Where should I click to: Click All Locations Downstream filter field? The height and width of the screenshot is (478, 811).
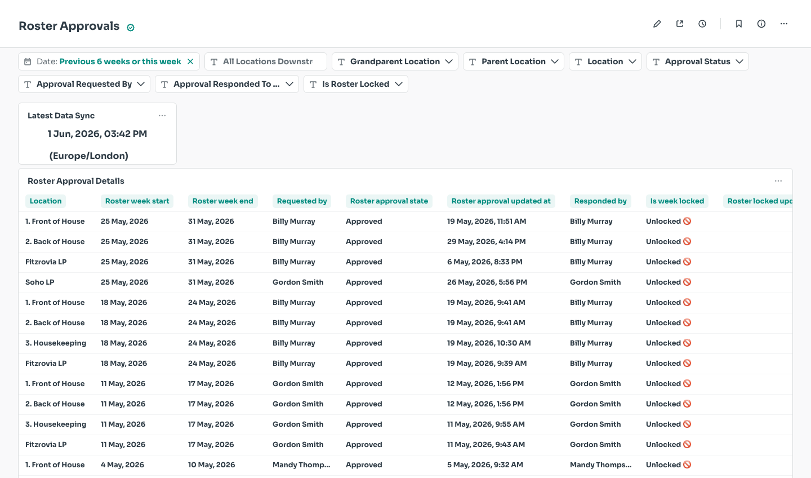click(266, 61)
